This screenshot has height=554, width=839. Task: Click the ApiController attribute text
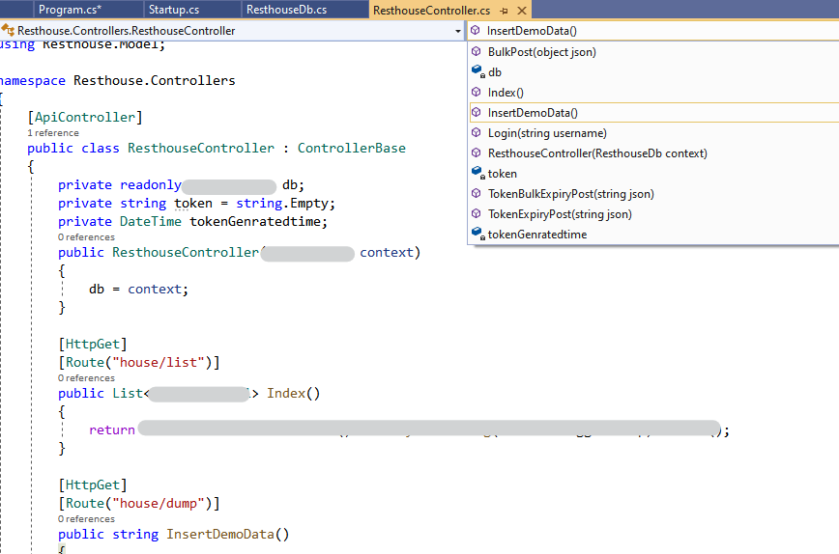click(85, 117)
